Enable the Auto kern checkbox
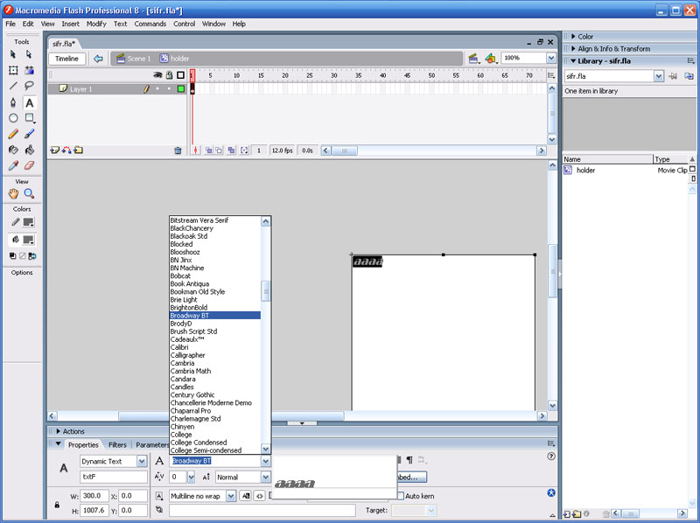This screenshot has width=700, height=523. pyautogui.click(x=401, y=496)
